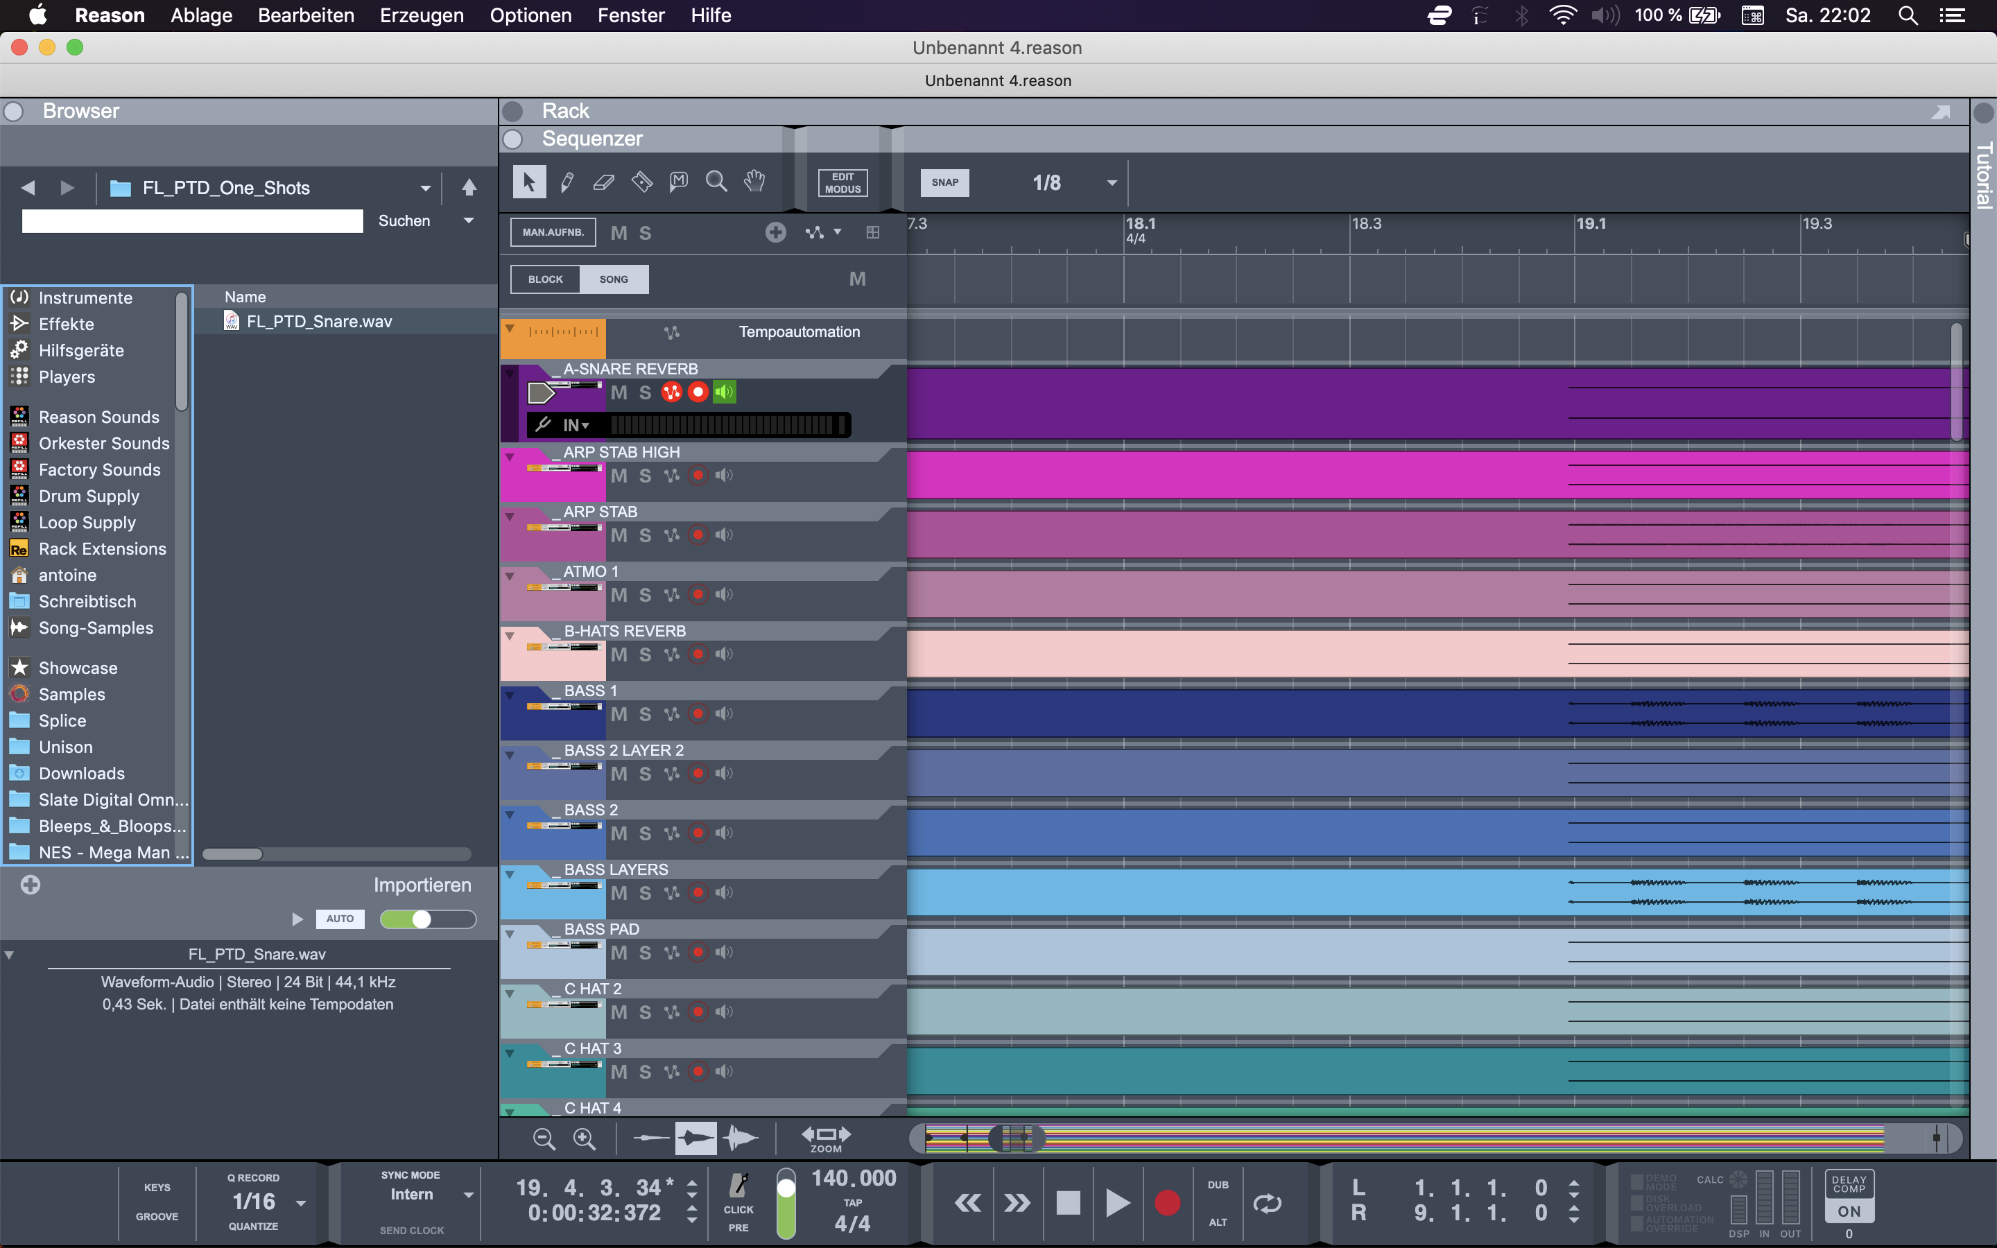Select the razor tool
The width and height of the screenshot is (1997, 1248).
point(641,182)
